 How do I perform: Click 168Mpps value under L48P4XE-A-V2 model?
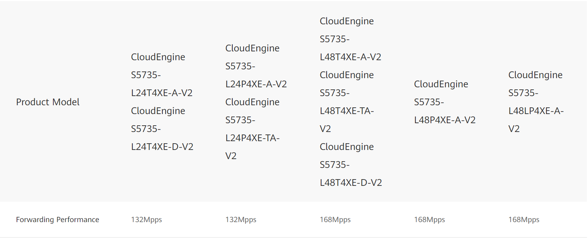tap(429, 220)
